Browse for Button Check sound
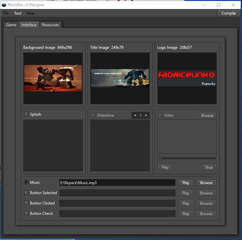The height and width of the screenshot is (240, 242). click(x=206, y=214)
